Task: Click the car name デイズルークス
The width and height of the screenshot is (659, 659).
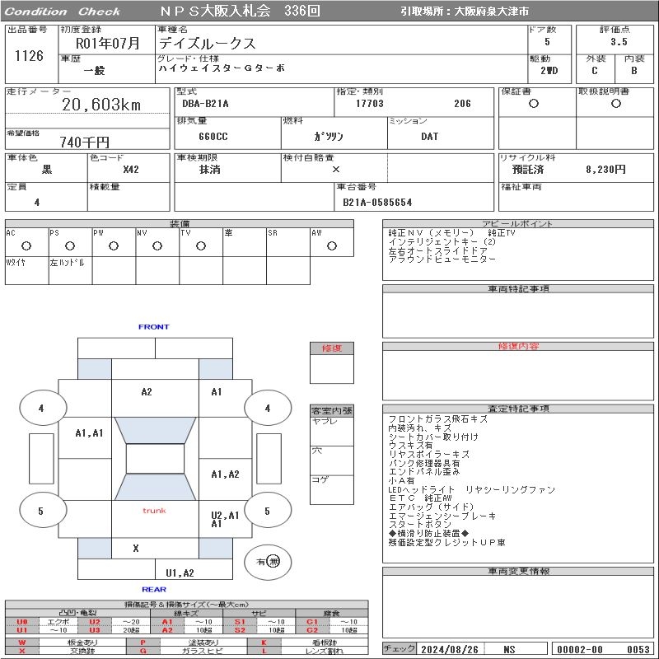Action: click(208, 44)
